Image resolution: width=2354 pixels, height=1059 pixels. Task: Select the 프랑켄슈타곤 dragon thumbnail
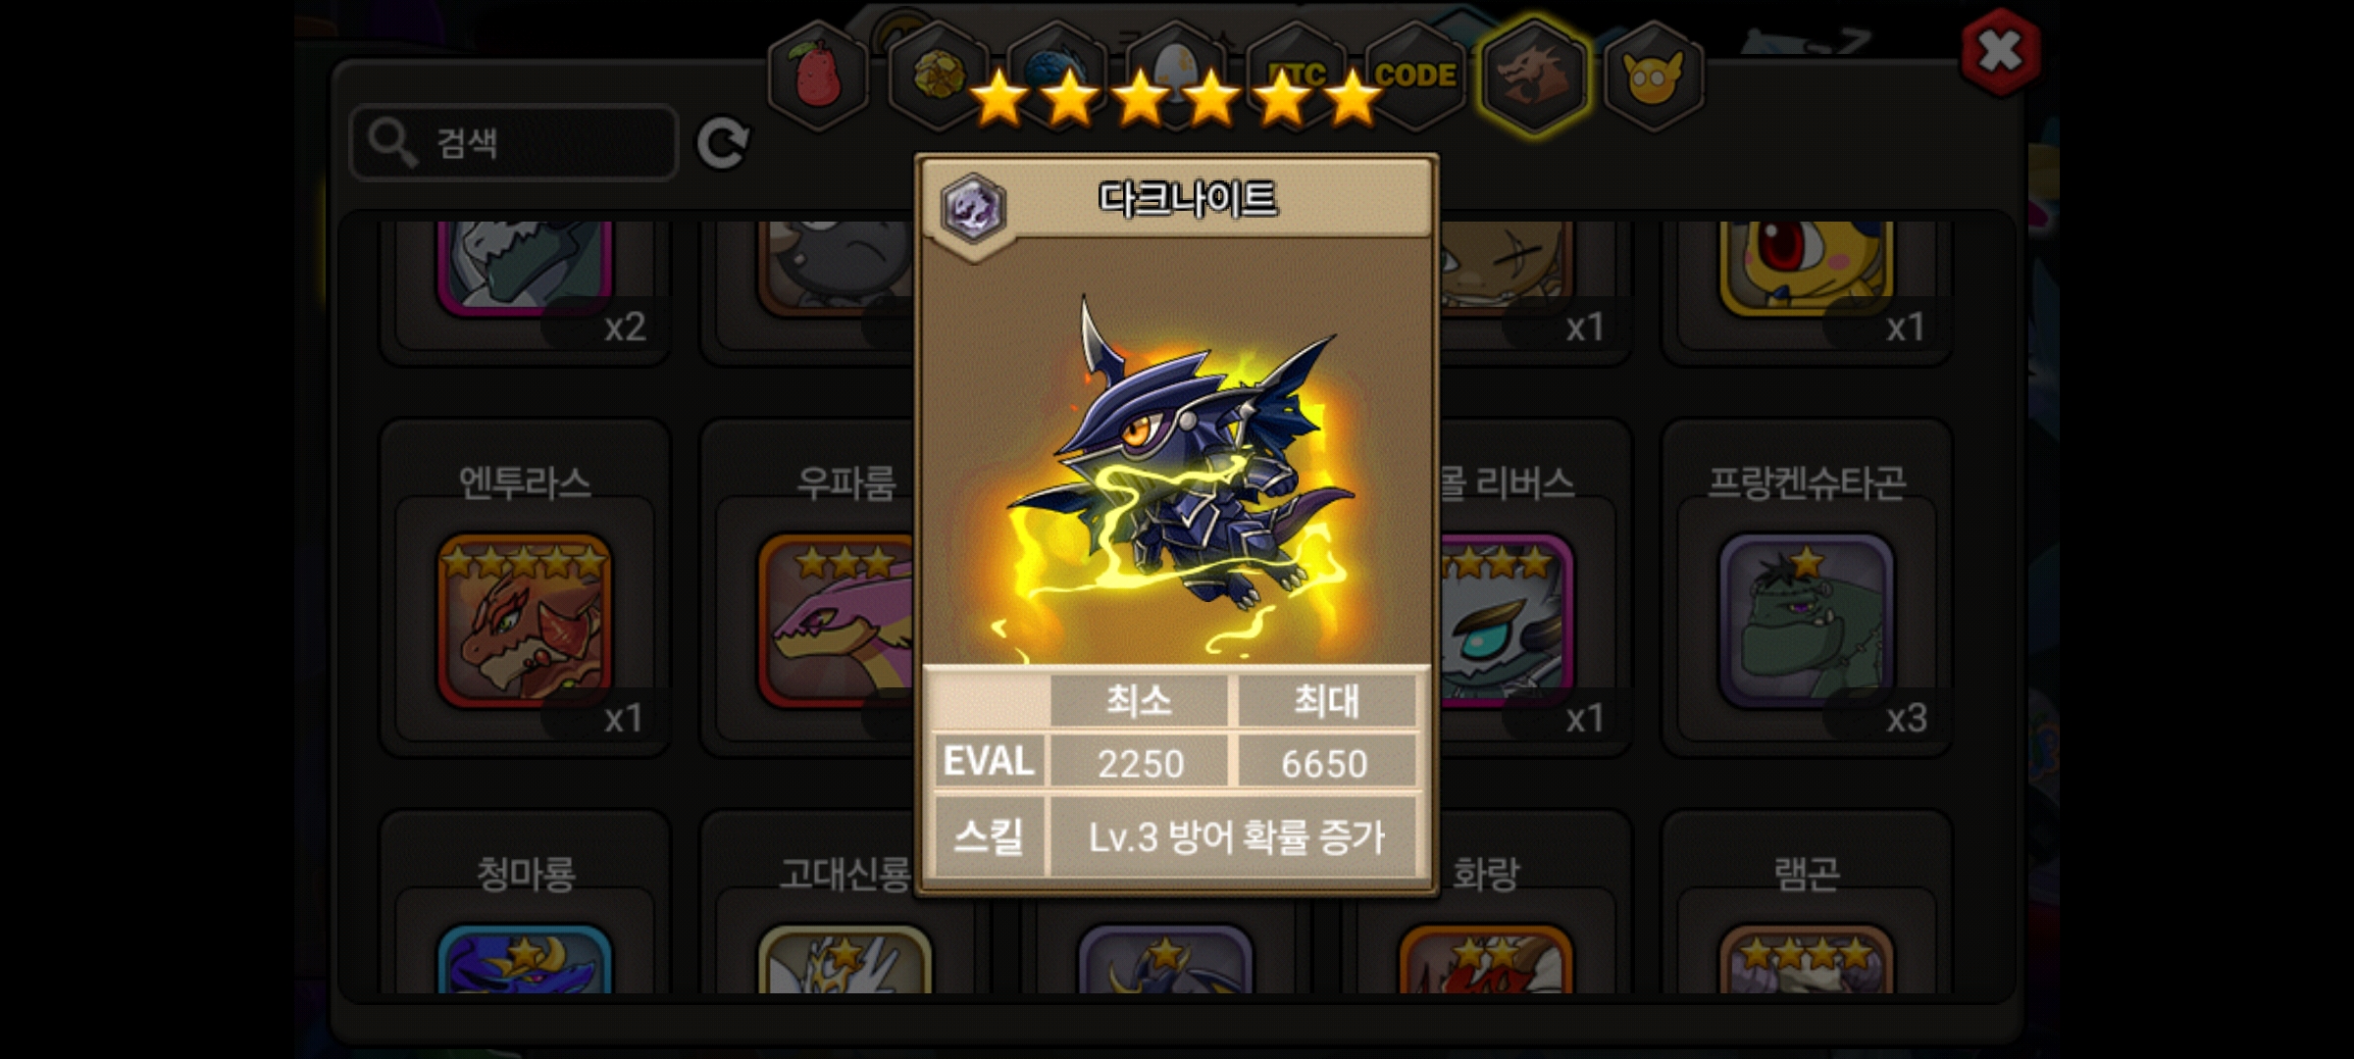[1807, 620]
